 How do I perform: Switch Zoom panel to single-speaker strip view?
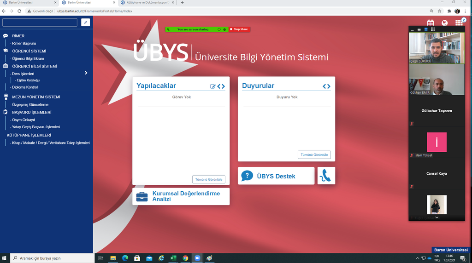419,29
